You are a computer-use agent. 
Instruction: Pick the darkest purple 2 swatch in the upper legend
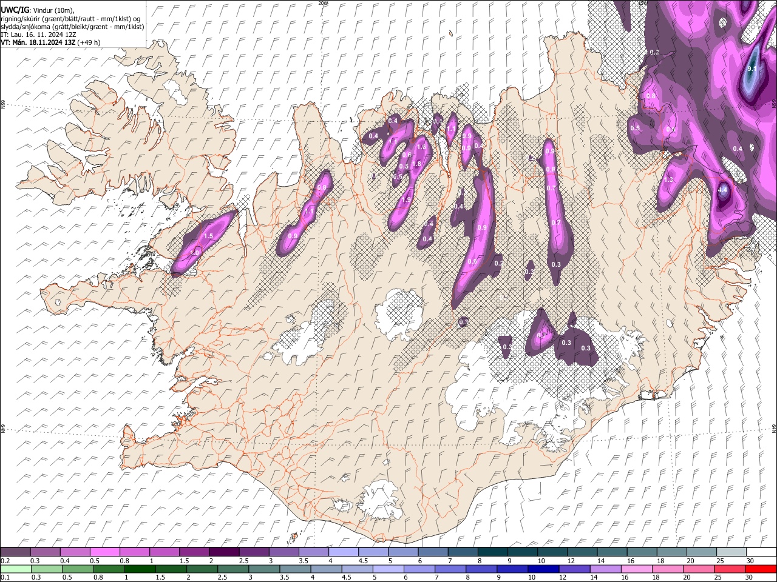tap(224, 552)
